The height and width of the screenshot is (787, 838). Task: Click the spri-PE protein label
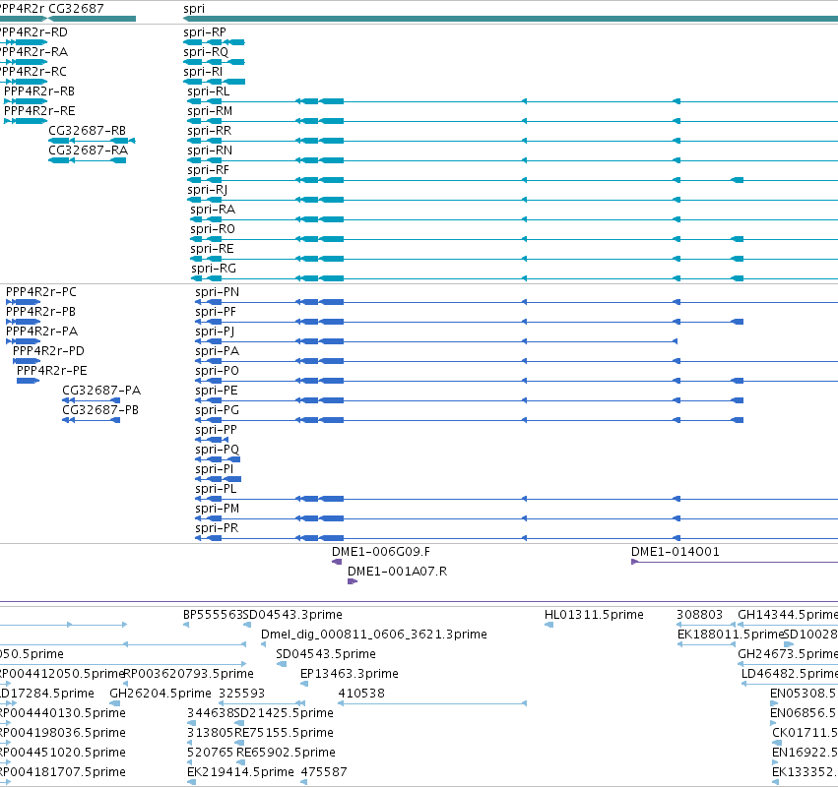pyautogui.click(x=217, y=391)
